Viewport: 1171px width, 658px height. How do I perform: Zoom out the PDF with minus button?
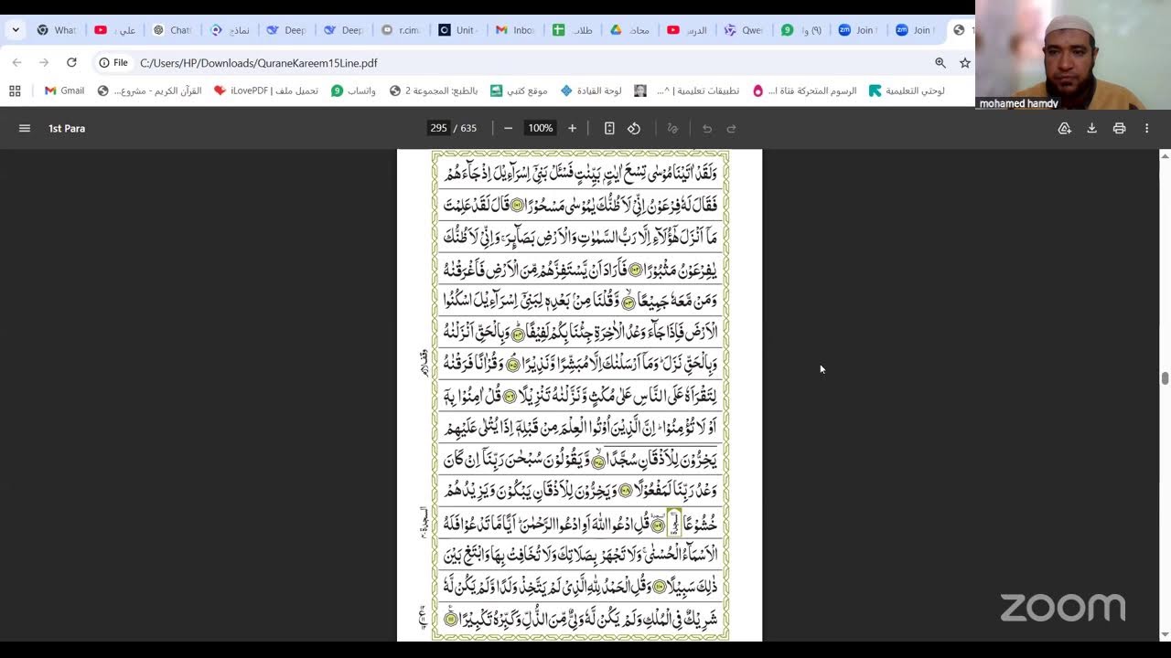pos(509,128)
